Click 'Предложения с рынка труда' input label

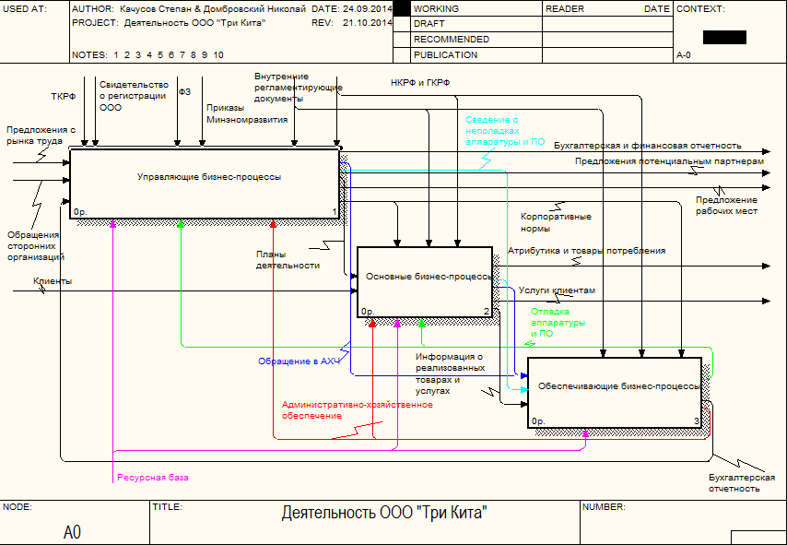tap(41, 136)
